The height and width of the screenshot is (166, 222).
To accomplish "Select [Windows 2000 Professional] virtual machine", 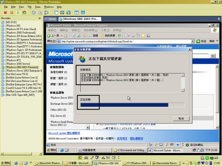I will (x=21, y=33).
